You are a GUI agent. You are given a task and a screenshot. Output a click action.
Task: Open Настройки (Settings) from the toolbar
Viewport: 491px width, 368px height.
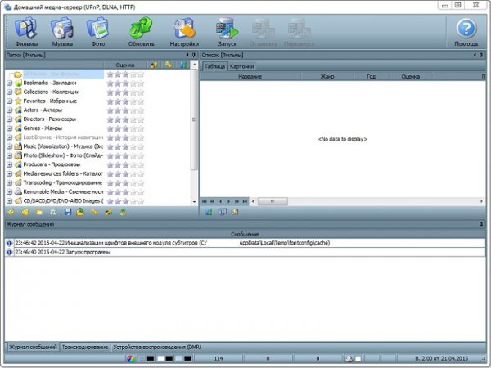[x=183, y=33]
